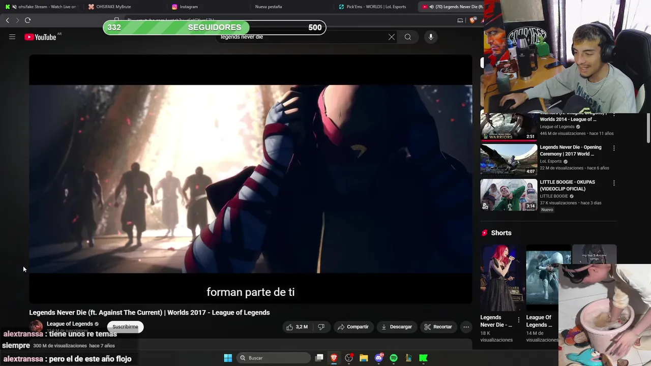The width and height of the screenshot is (651, 366).
Task: Like the video with the 3,2 M thumbs-up
Action: [297, 327]
